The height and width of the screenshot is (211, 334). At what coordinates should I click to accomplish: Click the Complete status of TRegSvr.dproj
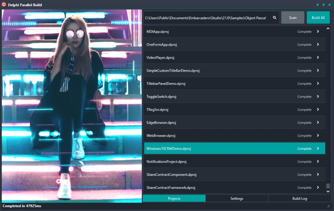point(304,109)
